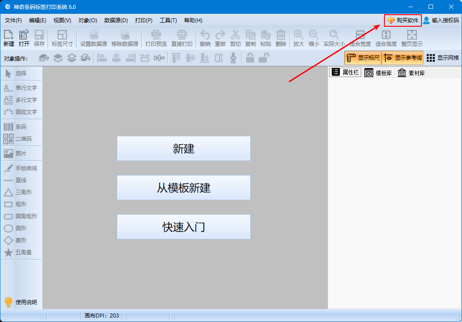This screenshot has height=322, width=462.
Task: Click the 购买软件 button
Action: (403, 20)
